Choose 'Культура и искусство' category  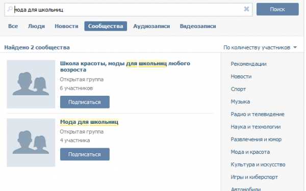click(258, 165)
